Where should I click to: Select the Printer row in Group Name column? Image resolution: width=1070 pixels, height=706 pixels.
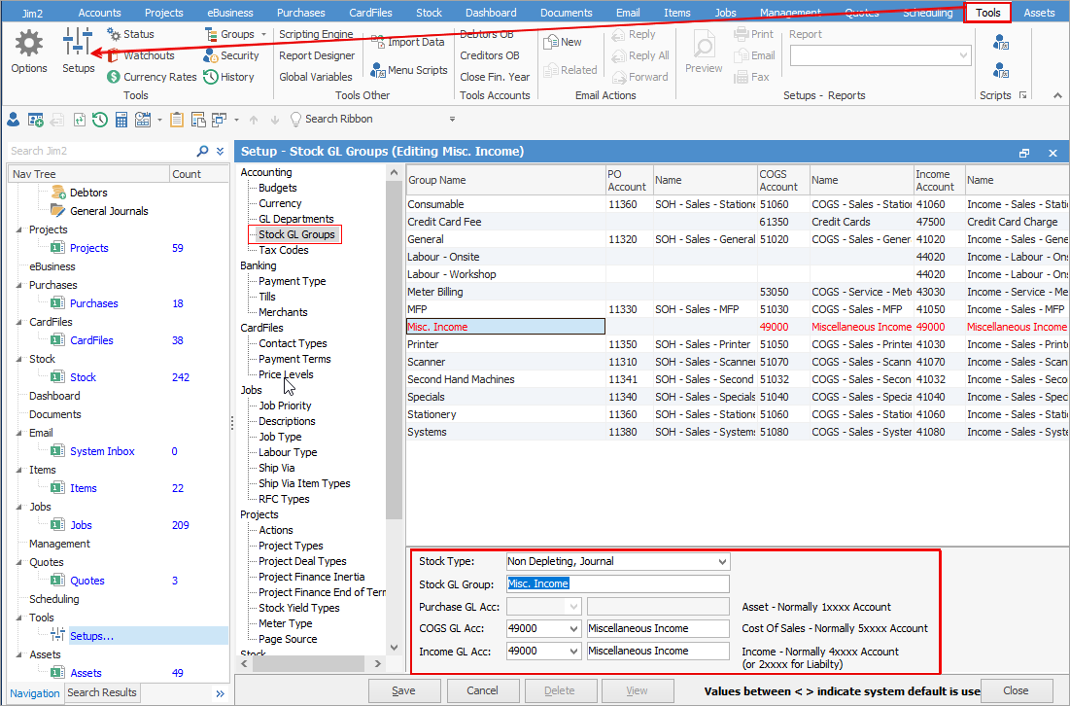tap(505, 345)
